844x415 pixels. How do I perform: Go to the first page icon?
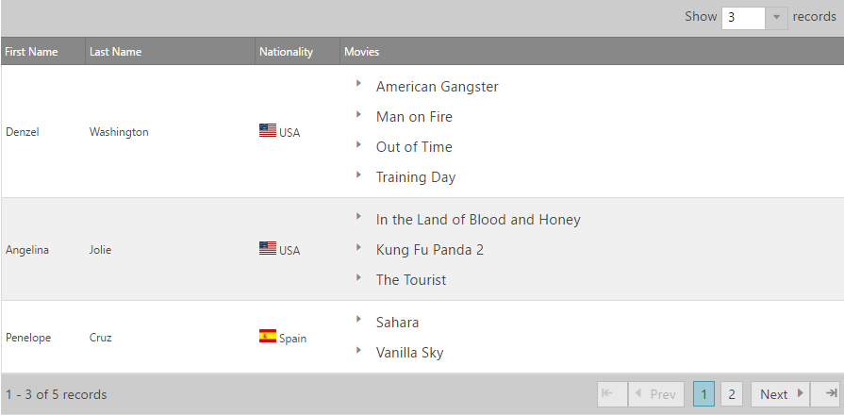[611, 394]
